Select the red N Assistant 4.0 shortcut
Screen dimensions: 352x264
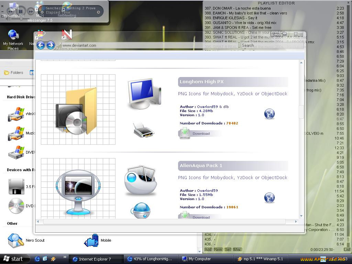point(67,35)
